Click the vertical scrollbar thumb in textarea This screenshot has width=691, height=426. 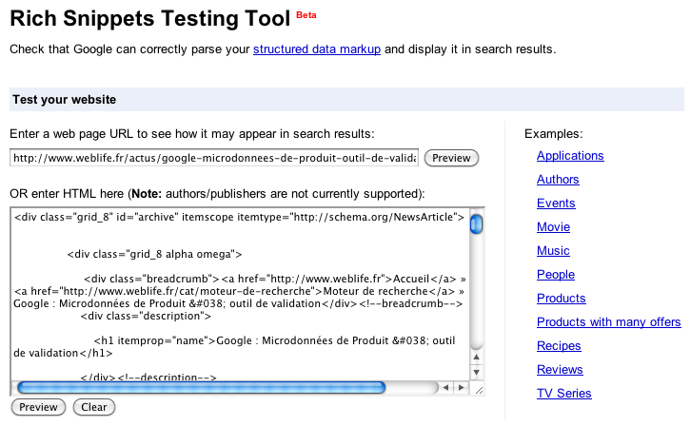pos(477,224)
